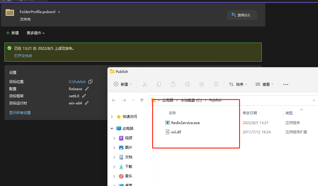Open the 查看 view options dropdown
Viewport: 318px width, 186px height.
tap(264, 84)
